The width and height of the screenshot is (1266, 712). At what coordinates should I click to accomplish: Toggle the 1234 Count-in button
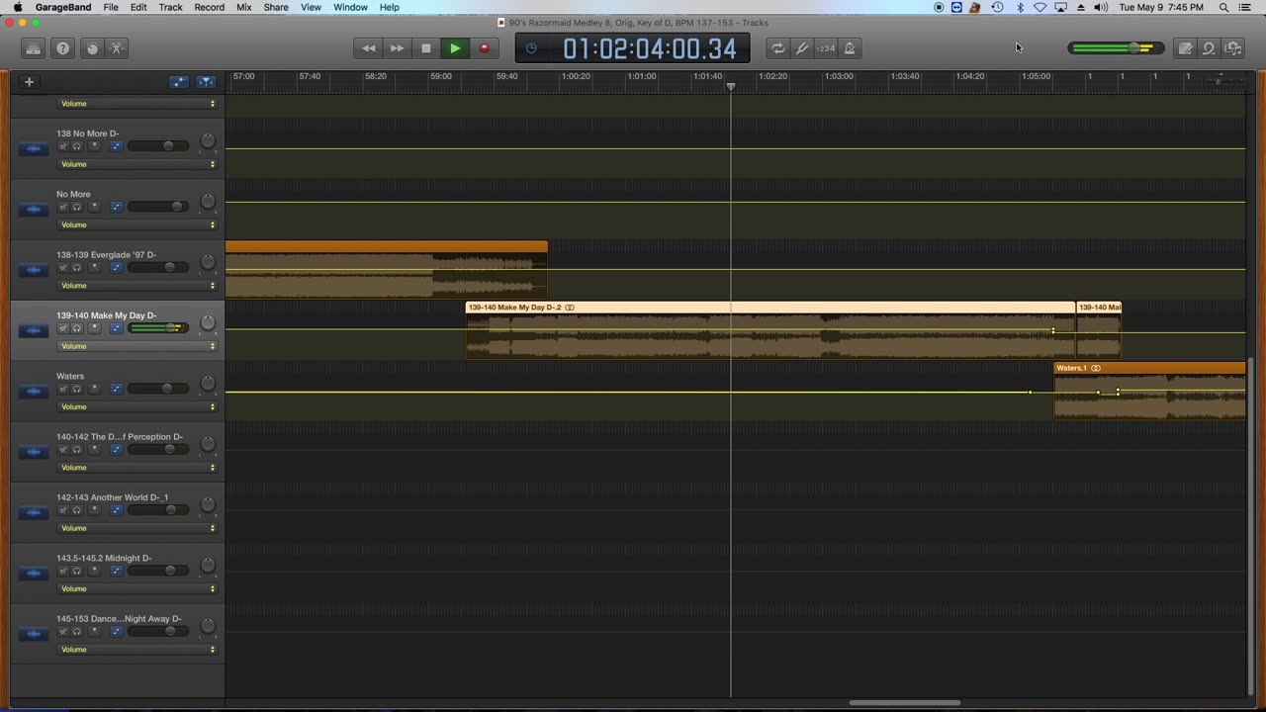(x=826, y=48)
